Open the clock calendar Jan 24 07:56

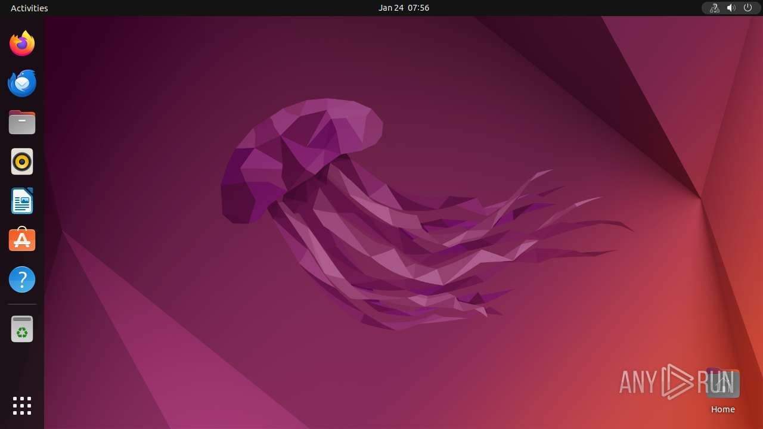(404, 8)
